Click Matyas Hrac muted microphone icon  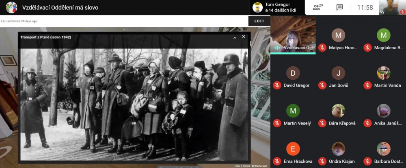click(322, 48)
